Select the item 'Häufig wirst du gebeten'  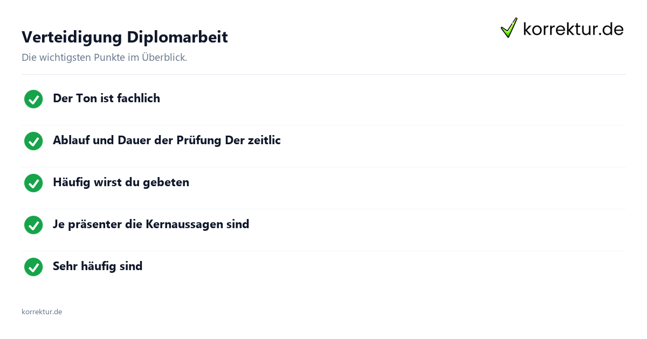pyautogui.click(x=121, y=182)
